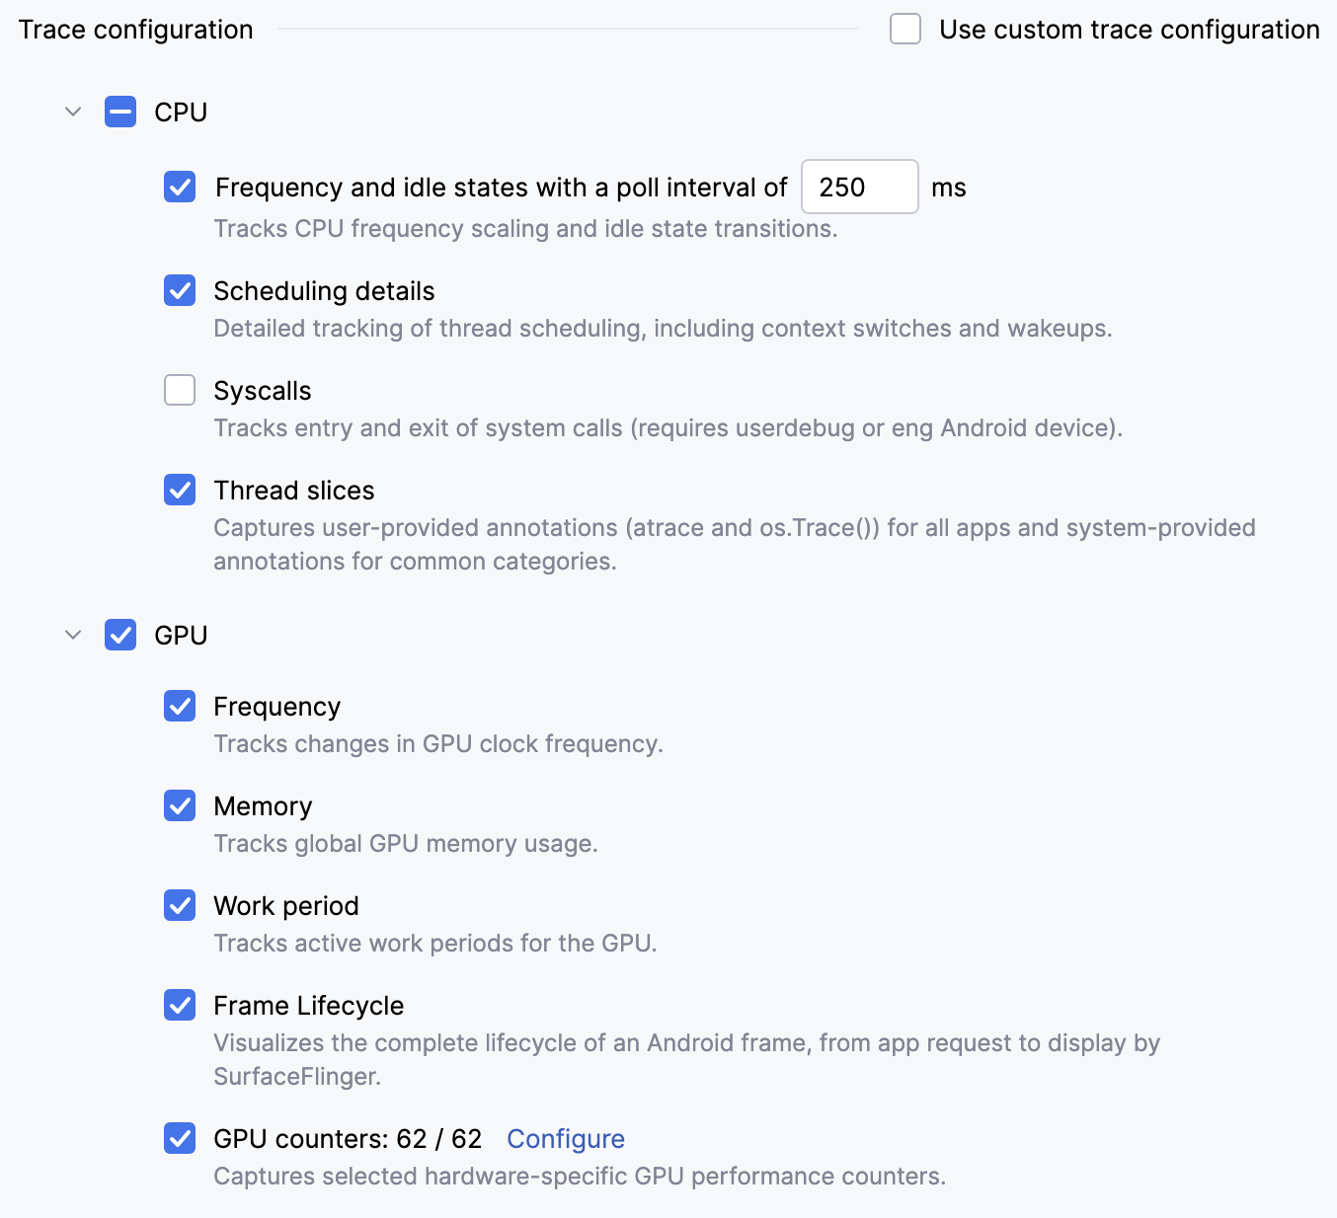Click the Use custom trace configuration label
Viewport: 1337px width, 1218px height.
point(1130,30)
